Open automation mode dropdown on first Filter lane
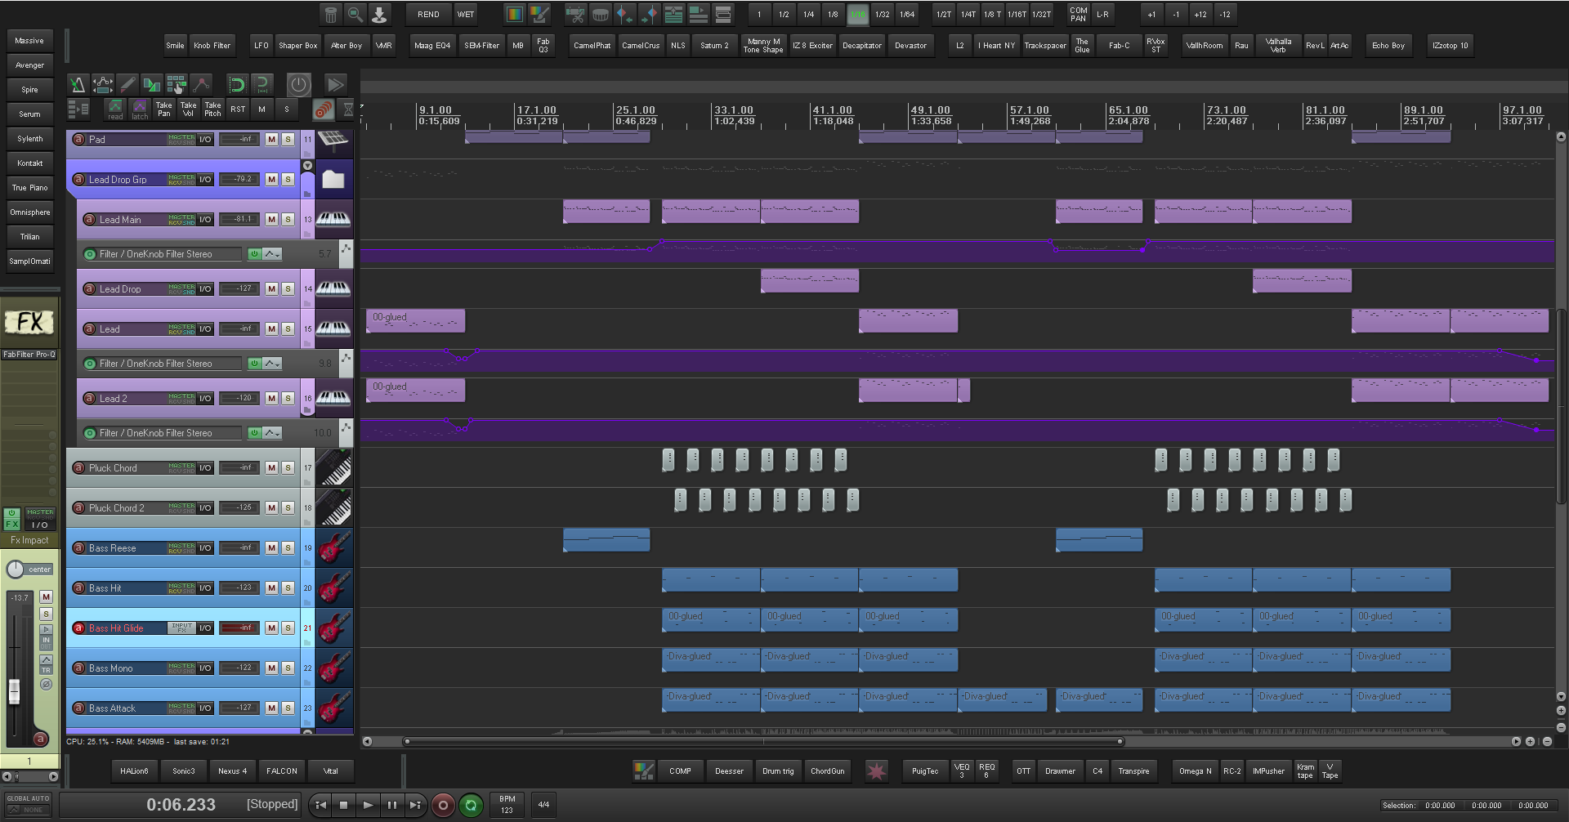Viewport: 1569px width, 822px height. pos(272,254)
